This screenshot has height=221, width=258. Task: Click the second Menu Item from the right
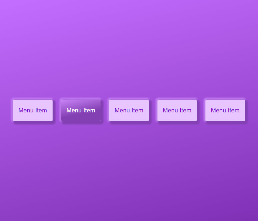tap(177, 110)
